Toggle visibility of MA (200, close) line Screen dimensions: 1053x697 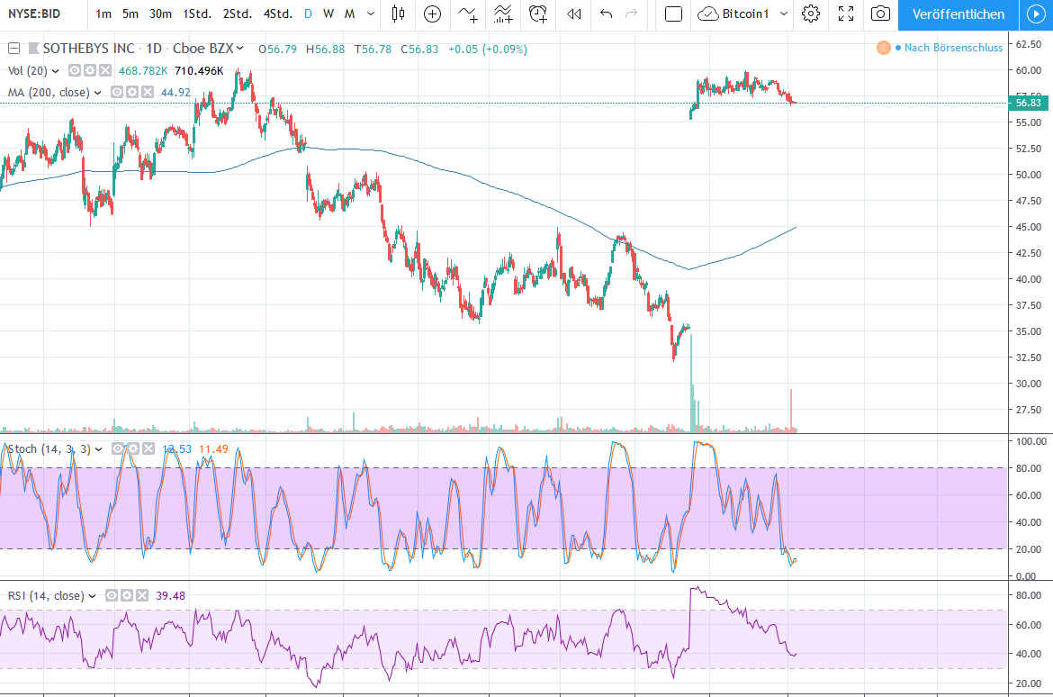[x=117, y=92]
